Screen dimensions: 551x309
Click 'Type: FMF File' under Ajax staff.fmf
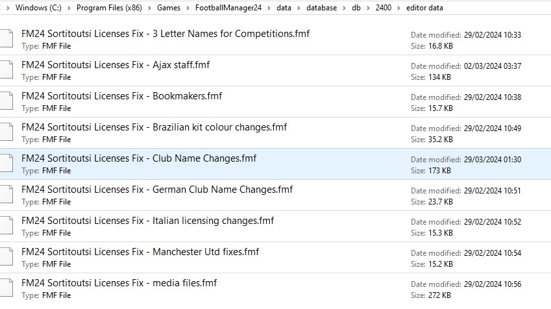[x=46, y=77]
